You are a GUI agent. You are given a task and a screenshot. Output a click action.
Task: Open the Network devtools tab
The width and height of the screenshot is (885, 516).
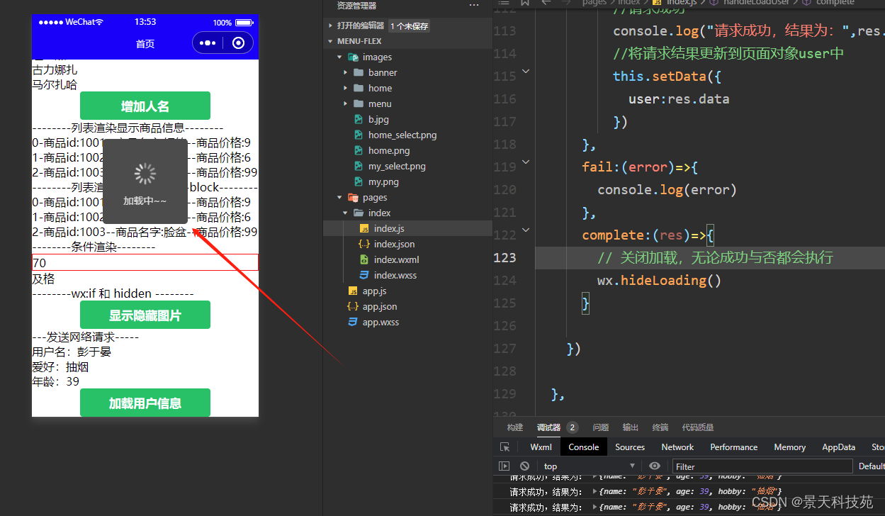[677, 447]
